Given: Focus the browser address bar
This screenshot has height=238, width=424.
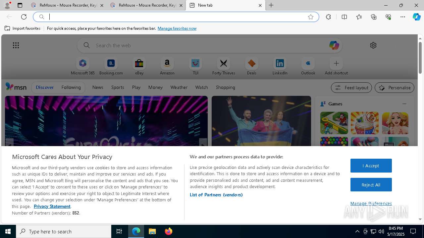Looking at the screenshot, I should click(176, 17).
